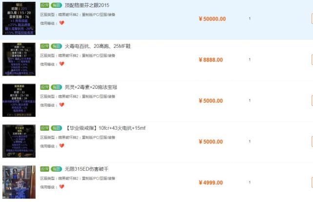Click the heart credit icon of 毕业级戒指 listing

[62, 146]
